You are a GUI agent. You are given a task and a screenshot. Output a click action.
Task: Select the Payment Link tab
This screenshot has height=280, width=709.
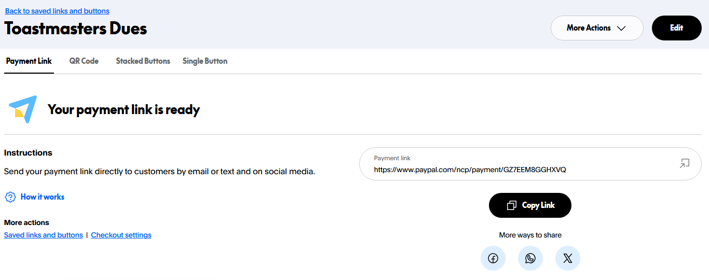pyautogui.click(x=29, y=61)
